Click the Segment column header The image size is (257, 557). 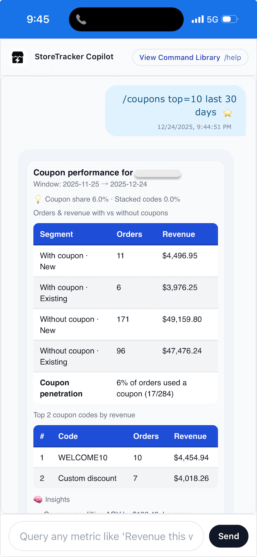click(x=56, y=234)
